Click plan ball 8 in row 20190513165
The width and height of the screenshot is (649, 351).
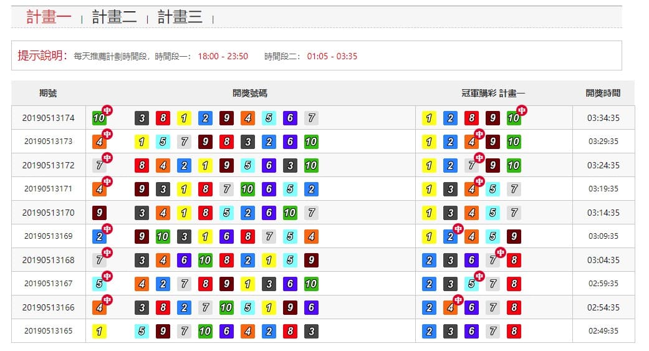coord(514,331)
